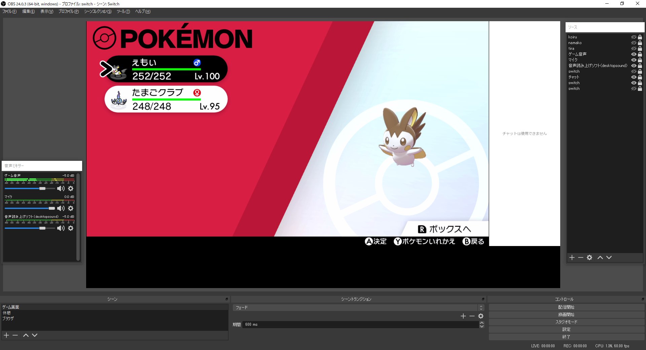This screenshot has width=646, height=350.
Task: Remove selected source with the minus icon
Action: pyautogui.click(x=581, y=257)
